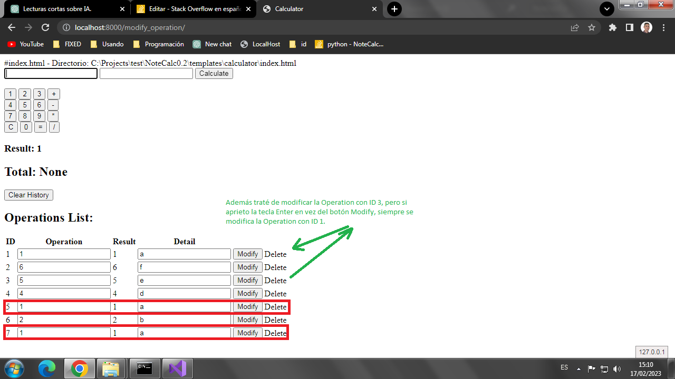
Task: Reload the localhost page
Action: (45, 27)
